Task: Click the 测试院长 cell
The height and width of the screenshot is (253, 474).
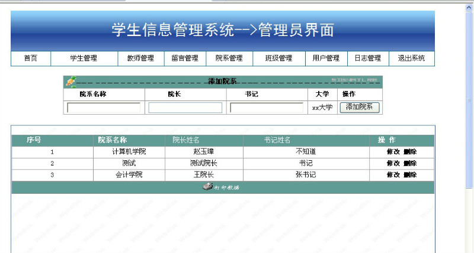Action: coord(204,163)
